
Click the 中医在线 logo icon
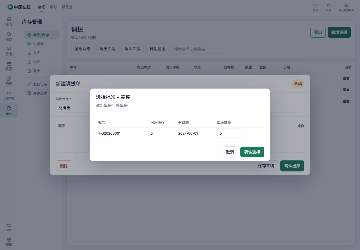click(10, 7)
